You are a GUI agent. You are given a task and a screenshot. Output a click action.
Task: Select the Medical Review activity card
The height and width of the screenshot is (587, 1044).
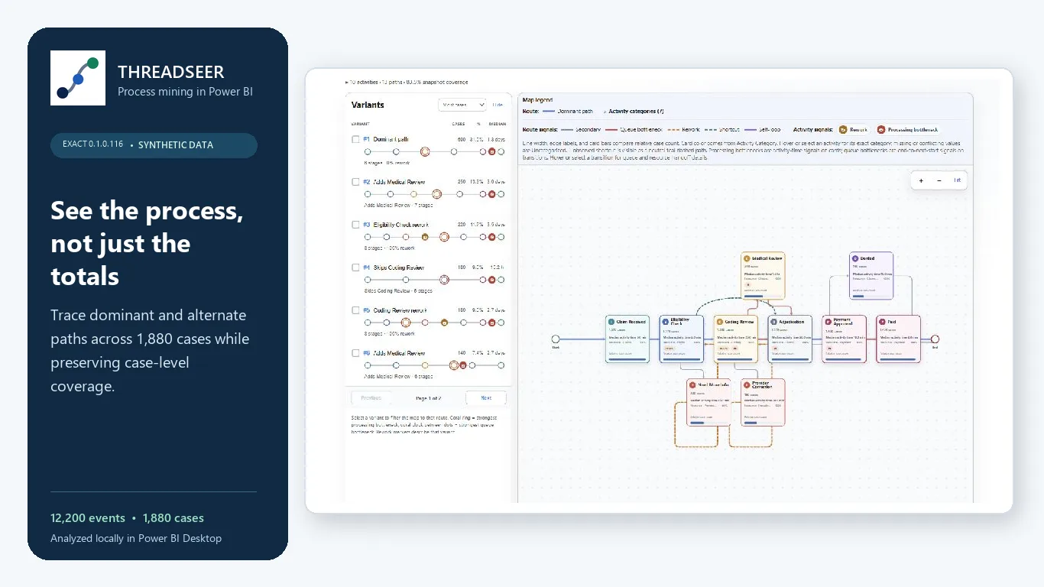[x=763, y=276]
